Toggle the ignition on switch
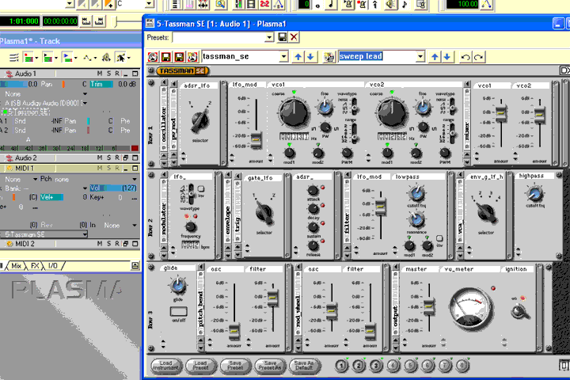Image resolution: width=570 pixels, height=380 pixels. (519, 311)
